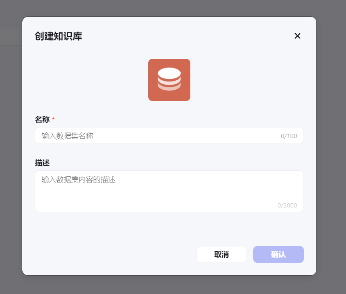Click 取消 to cancel creation
Viewport: 346px width, 294px height.
(x=221, y=254)
